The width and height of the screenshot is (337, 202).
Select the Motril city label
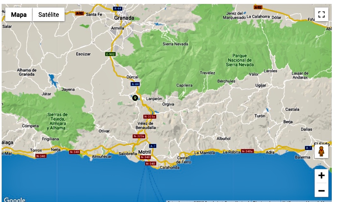[145, 152]
